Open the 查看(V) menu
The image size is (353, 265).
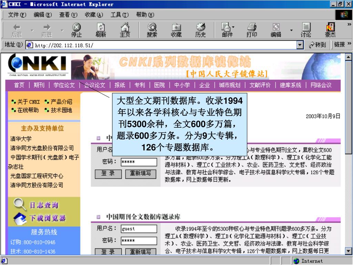pyautogui.click(x=68, y=15)
